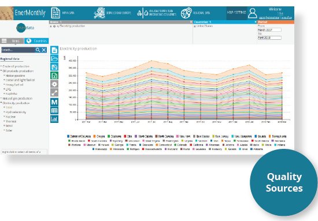Click the new document icon in chart toolbar
Viewport: 318px width, 221px height.
pyautogui.click(x=54, y=50)
